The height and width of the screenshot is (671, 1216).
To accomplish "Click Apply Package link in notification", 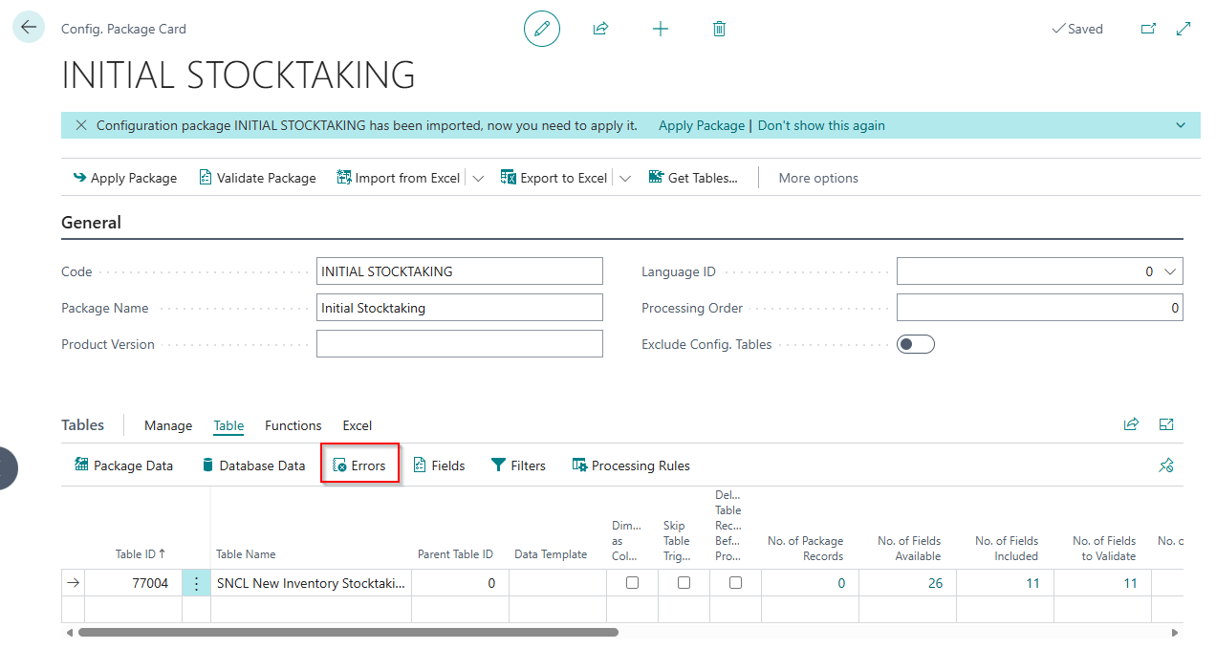I will (702, 125).
